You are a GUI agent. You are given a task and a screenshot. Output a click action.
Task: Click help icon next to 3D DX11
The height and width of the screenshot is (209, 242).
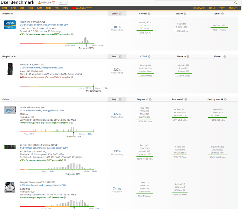point(224,56)
